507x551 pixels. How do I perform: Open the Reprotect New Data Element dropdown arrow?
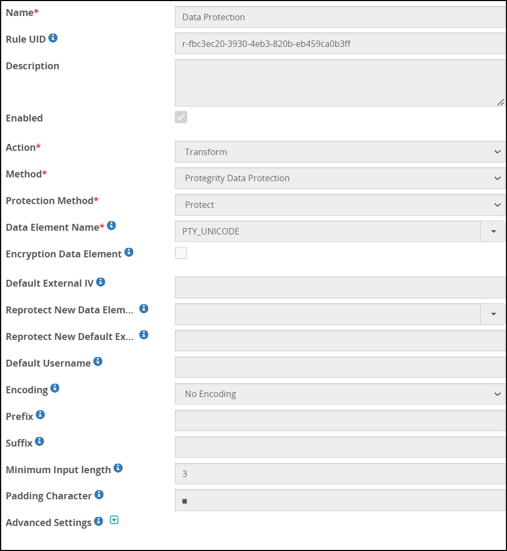[493, 314]
